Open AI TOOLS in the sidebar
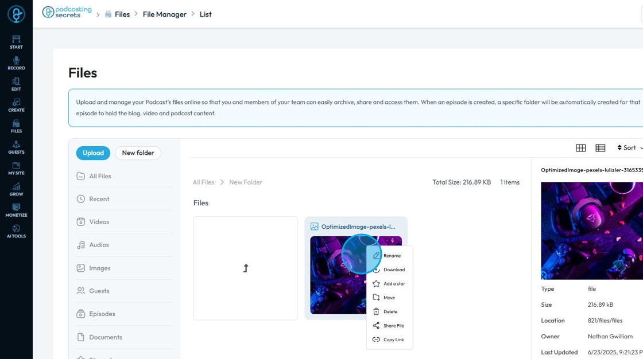Screen dimensions: 643x359 coord(16,231)
